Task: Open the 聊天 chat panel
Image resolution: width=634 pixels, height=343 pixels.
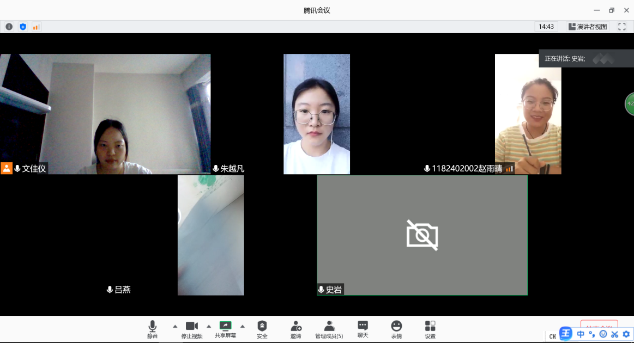Action: (x=363, y=329)
